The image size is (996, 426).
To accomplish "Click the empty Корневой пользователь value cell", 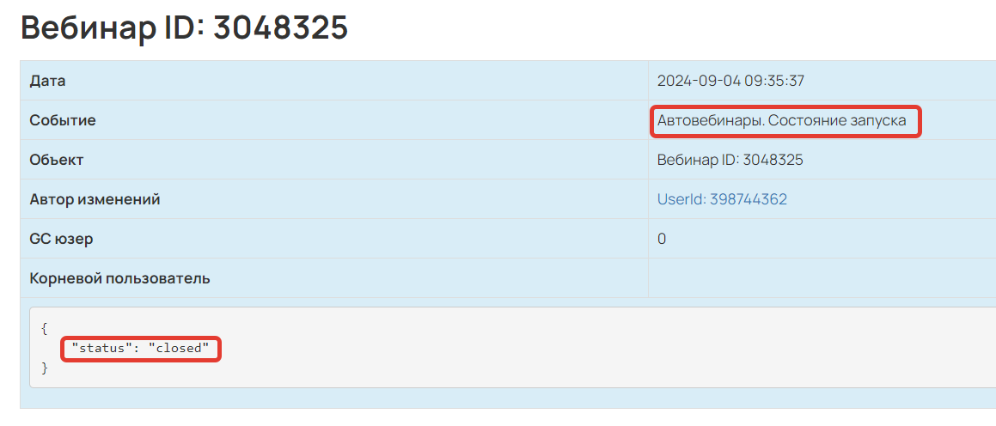I will point(822,279).
